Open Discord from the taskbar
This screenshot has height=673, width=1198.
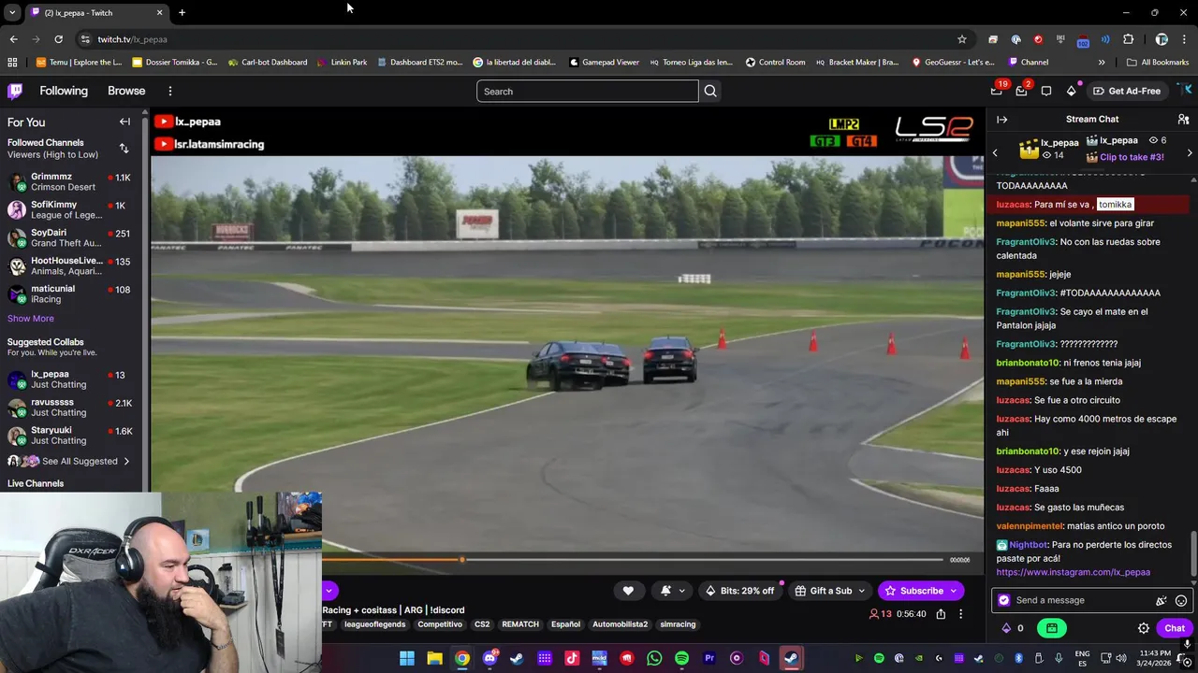coord(489,658)
